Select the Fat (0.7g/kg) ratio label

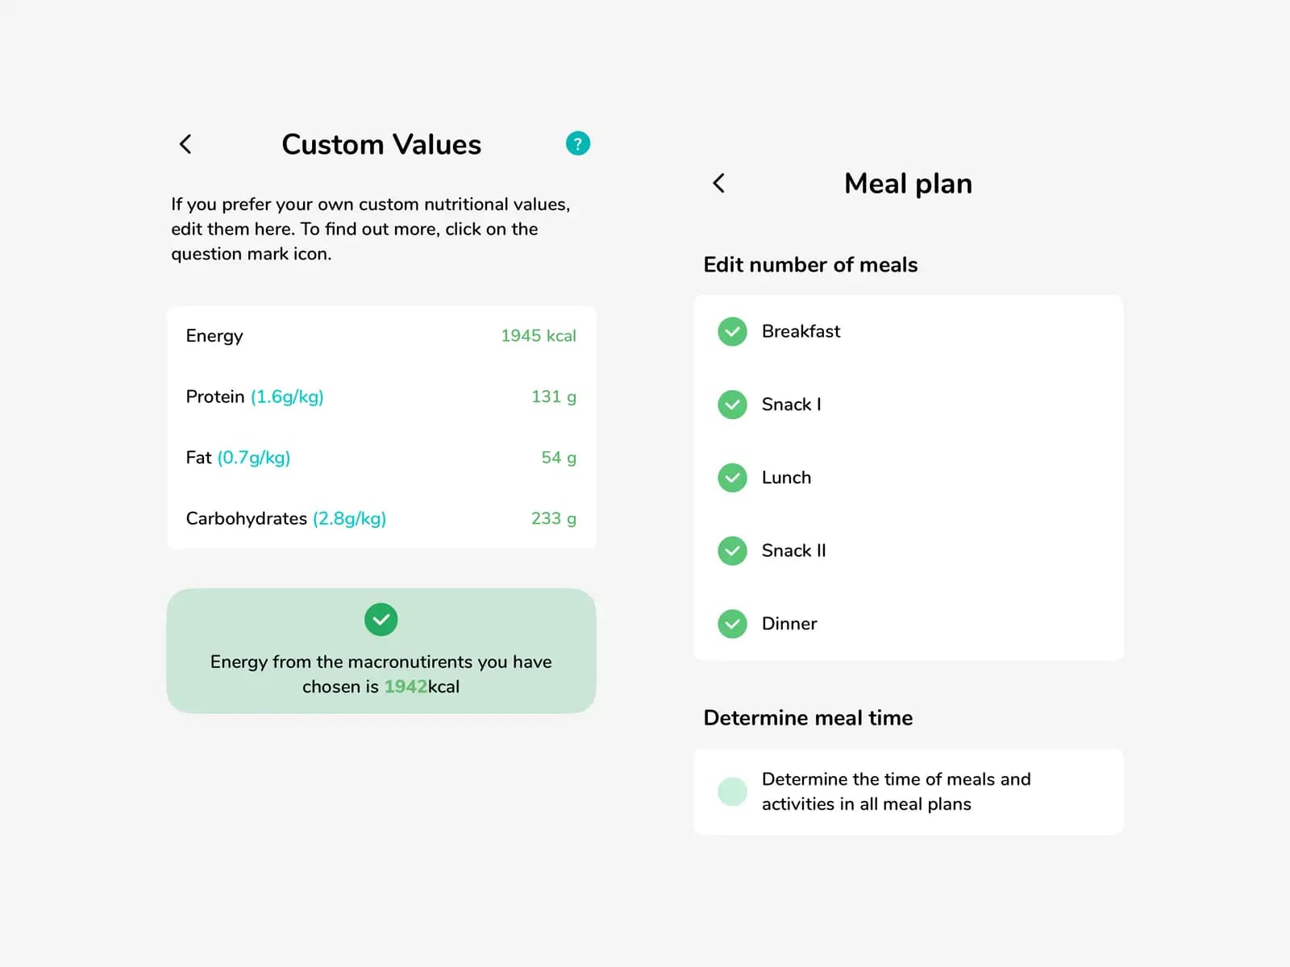(254, 458)
